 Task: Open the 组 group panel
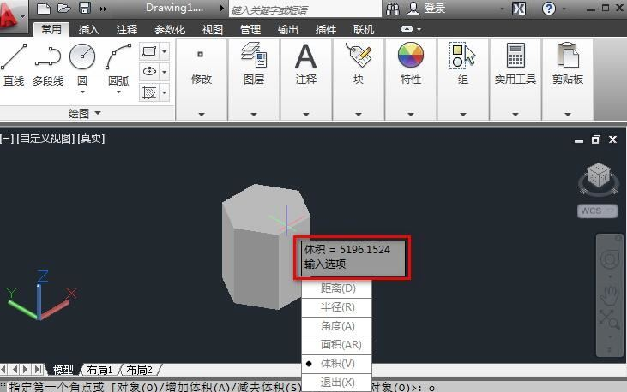coord(463,79)
